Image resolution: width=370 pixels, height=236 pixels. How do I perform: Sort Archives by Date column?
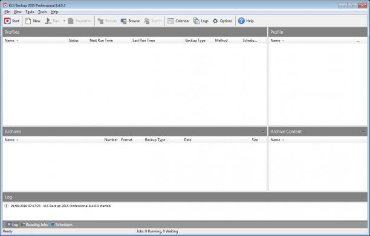click(188, 140)
